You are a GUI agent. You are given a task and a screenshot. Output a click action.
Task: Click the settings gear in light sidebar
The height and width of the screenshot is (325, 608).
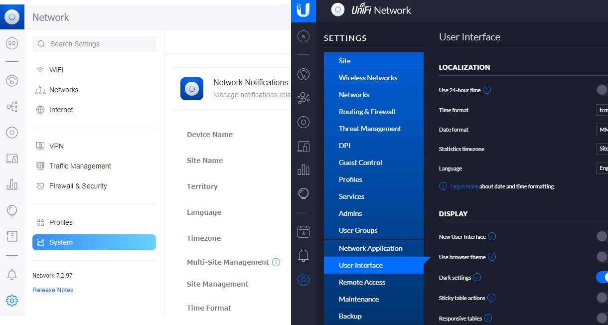pyautogui.click(x=12, y=300)
